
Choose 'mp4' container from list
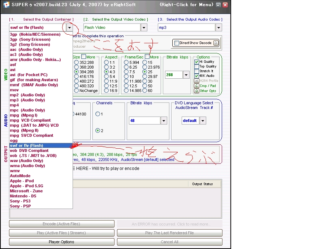(x=41, y=105)
